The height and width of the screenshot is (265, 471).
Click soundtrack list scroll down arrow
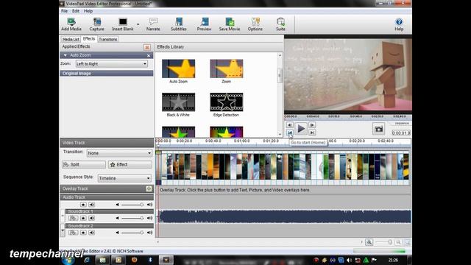[x=63, y=230]
